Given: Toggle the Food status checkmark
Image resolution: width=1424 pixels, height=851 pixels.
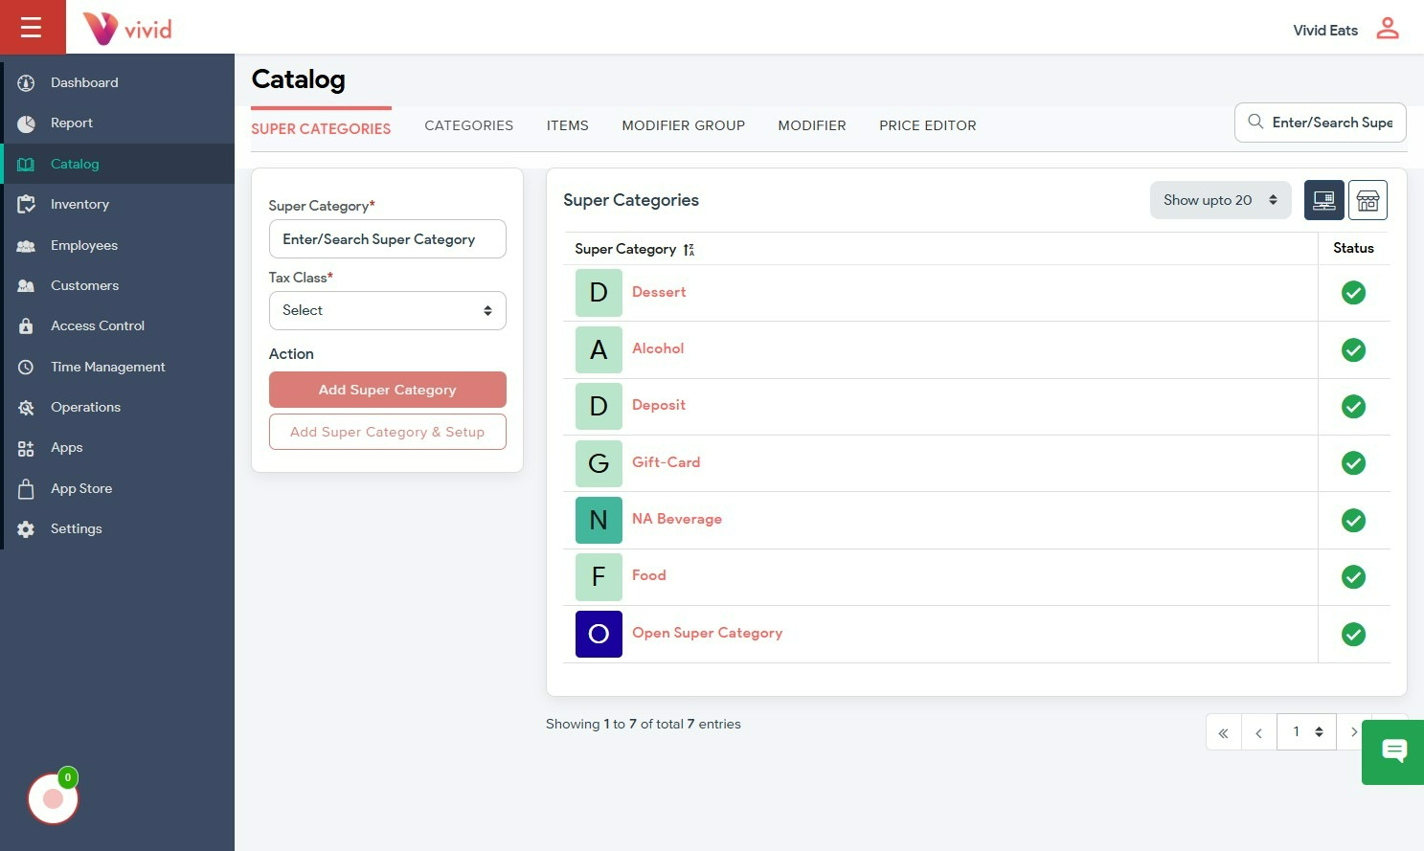Looking at the screenshot, I should coord(1353,577).
